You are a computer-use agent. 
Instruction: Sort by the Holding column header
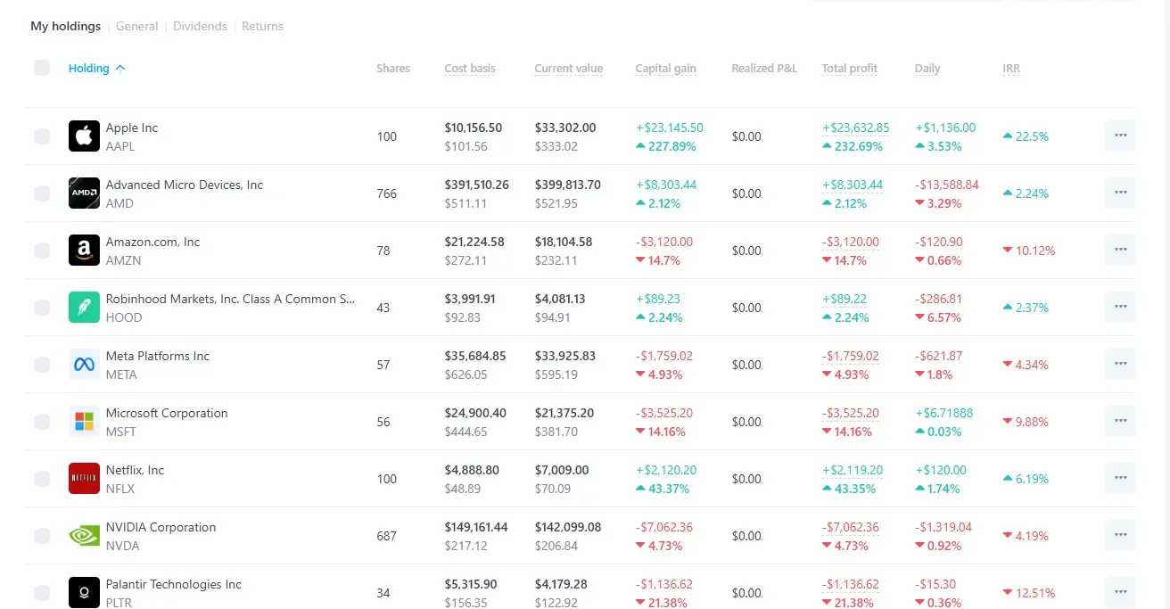[x=96, y=69]
